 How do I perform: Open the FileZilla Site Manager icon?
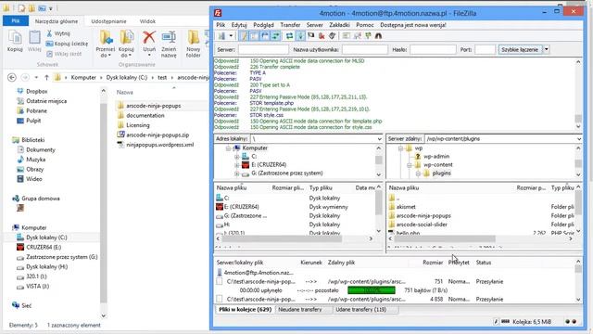pos(221,36)
